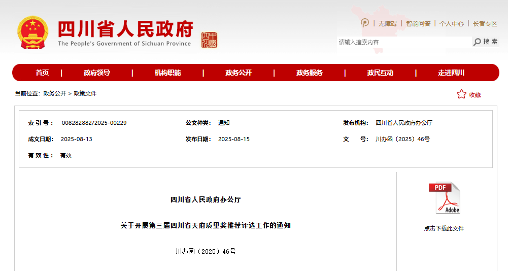Open the 长者专区 link
Screen dimensions: 508x271
pos(485,24)
